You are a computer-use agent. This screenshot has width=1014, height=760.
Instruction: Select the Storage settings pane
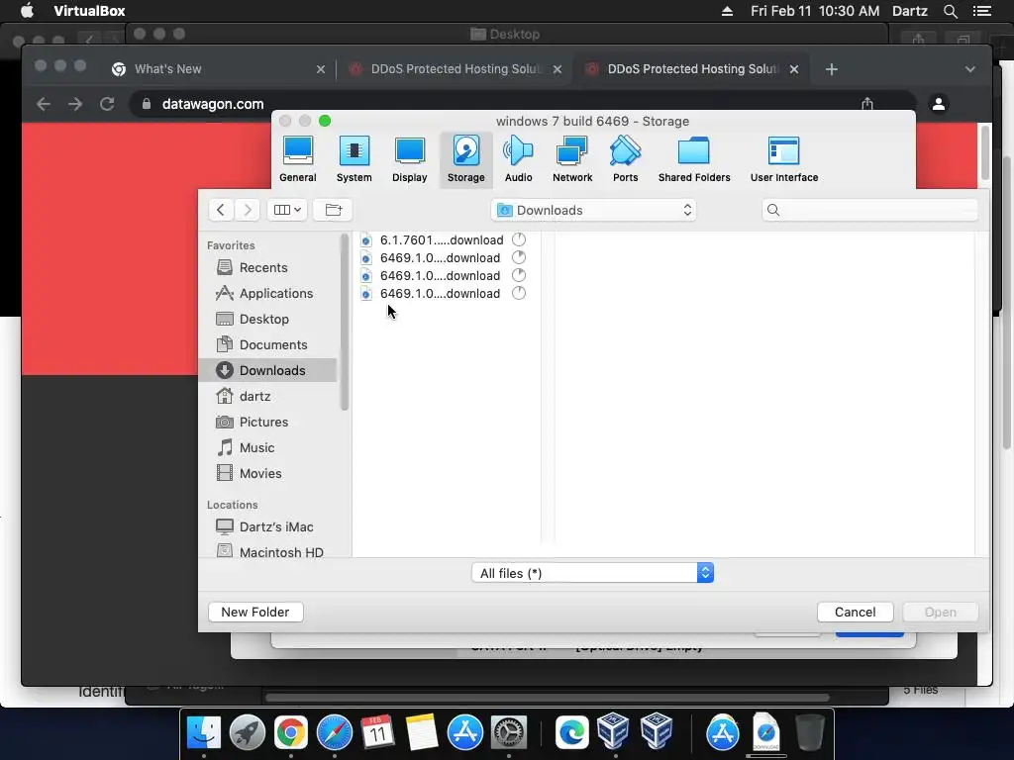pyautogui.click(x=465, y=159)
